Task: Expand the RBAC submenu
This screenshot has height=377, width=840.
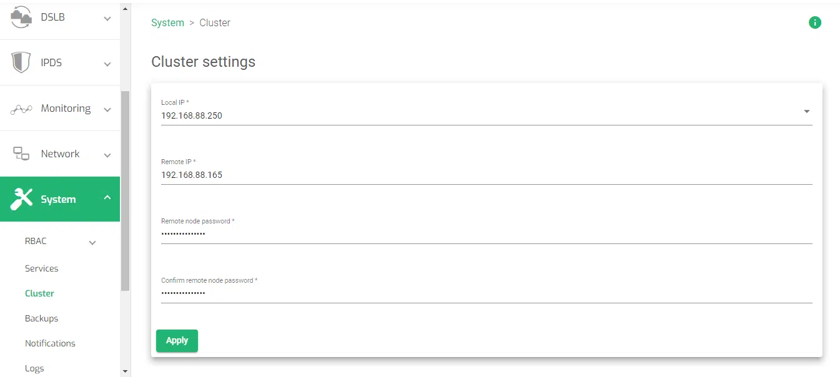Action: coord(92,243)
